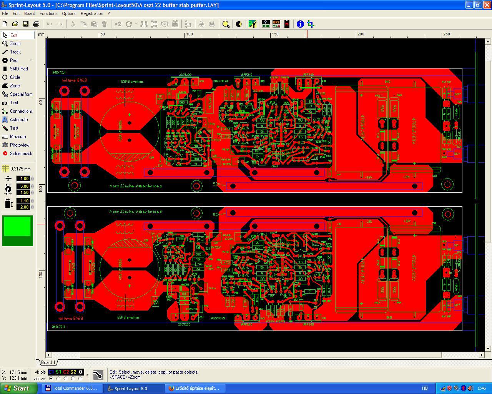Set S1 as the active layer
Screen dimensions: 492x394
coord(58,379)
